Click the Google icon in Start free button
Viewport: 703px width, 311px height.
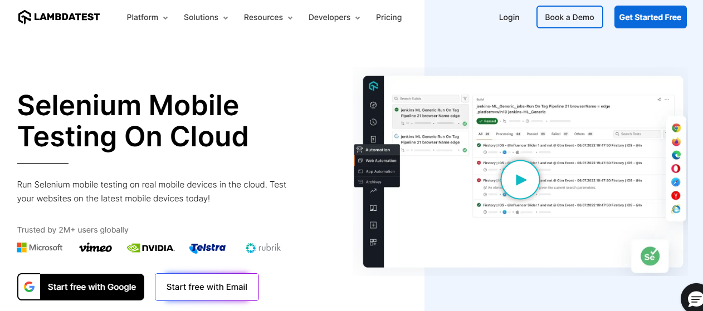[x=30, y=287]
